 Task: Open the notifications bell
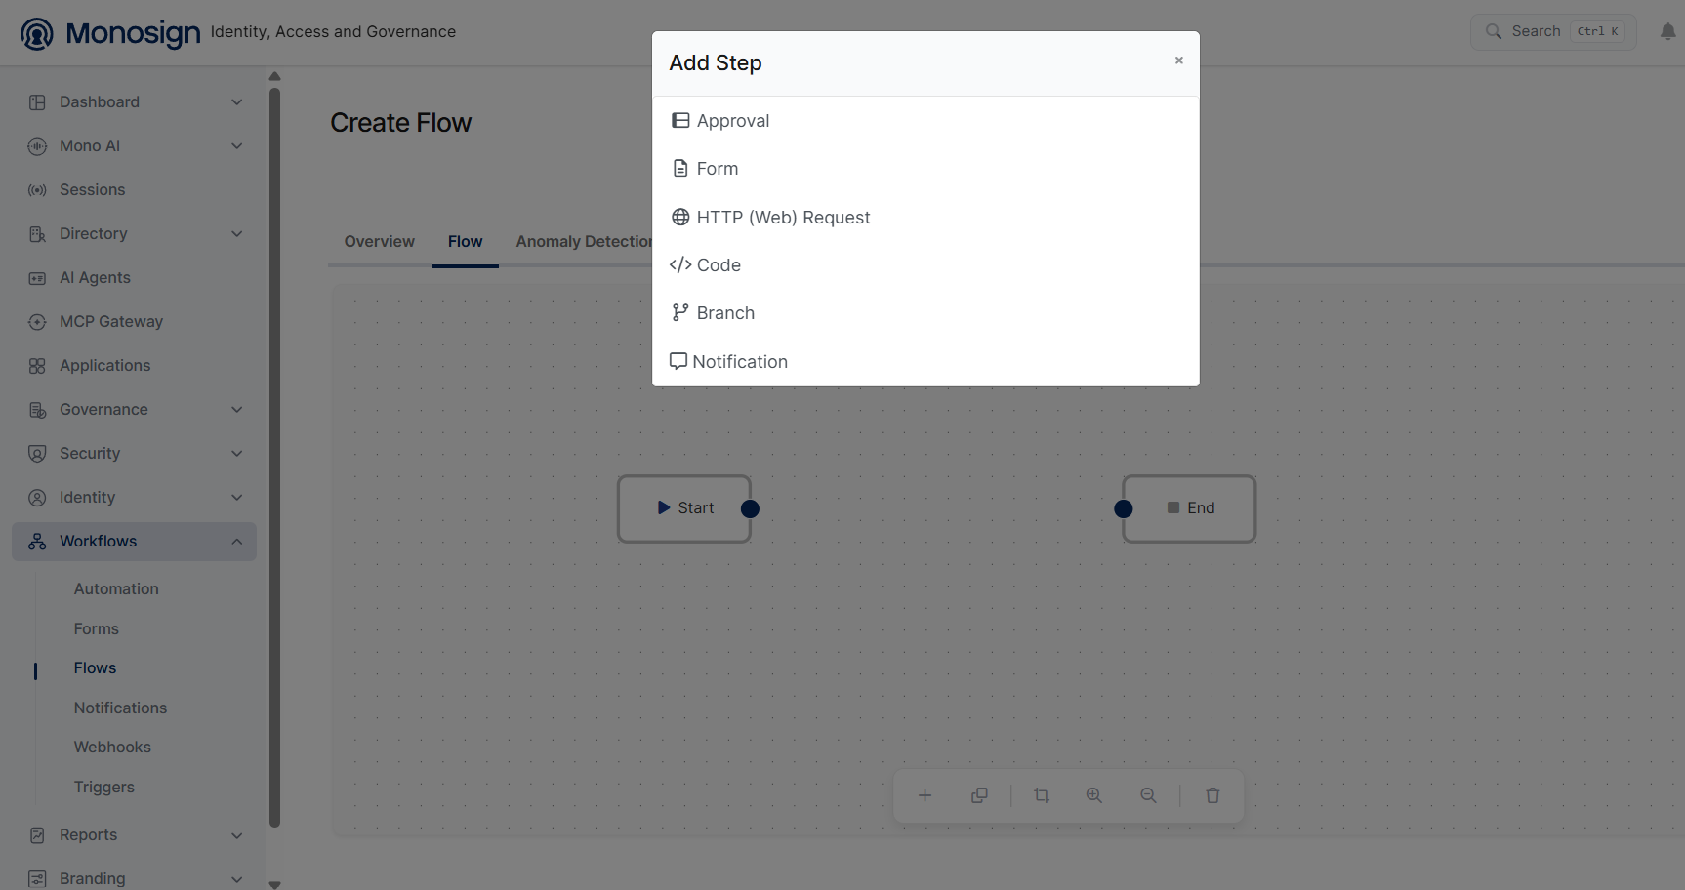point(1668,31)
